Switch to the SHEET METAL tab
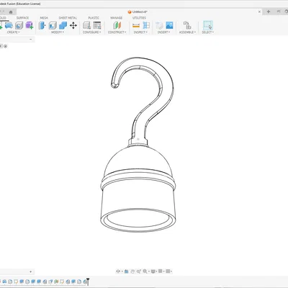The width and height of the screenshot is (288, 288). coord(68,18)
